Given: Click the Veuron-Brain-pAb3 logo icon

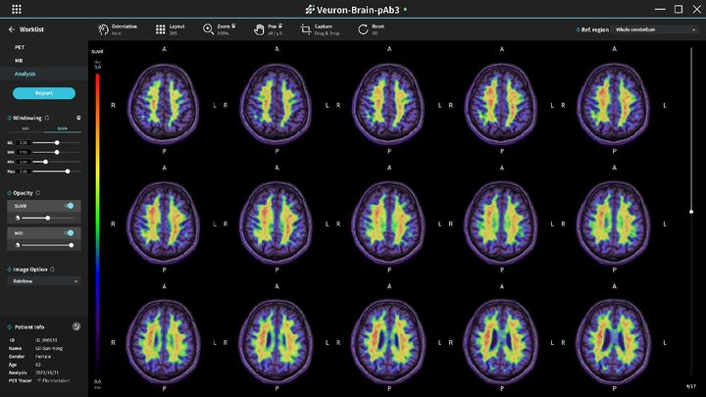Looking at the screenshot, I should coord(310,10).
